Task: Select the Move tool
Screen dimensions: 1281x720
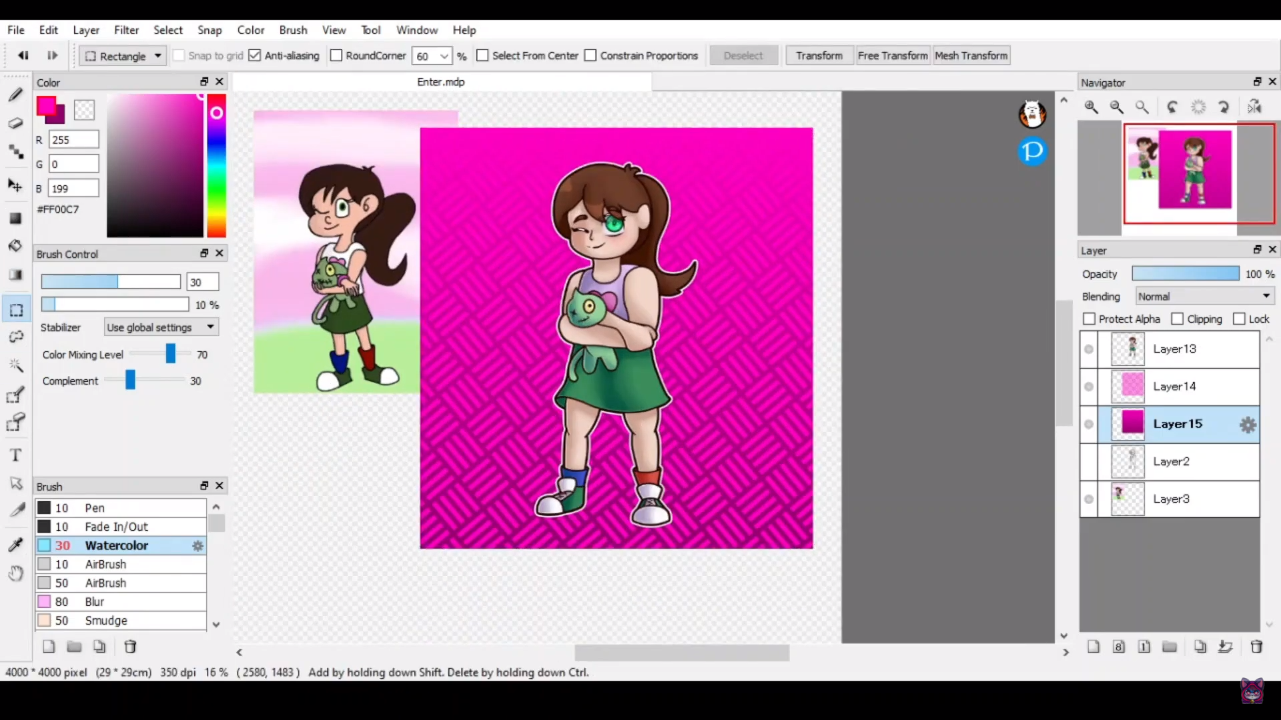Action: pyautogui.click(x=15, y=185)
